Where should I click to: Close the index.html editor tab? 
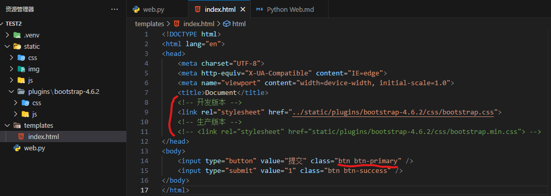click(x=242, y=9)
